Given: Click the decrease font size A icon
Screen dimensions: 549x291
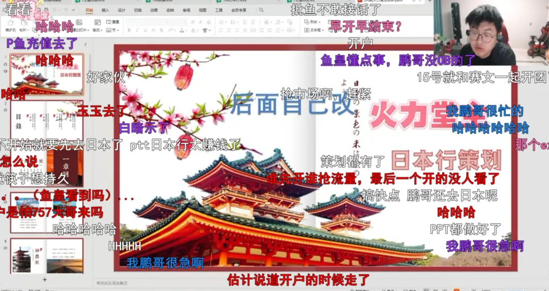Looking at the screenshot, I should (201, 22).
